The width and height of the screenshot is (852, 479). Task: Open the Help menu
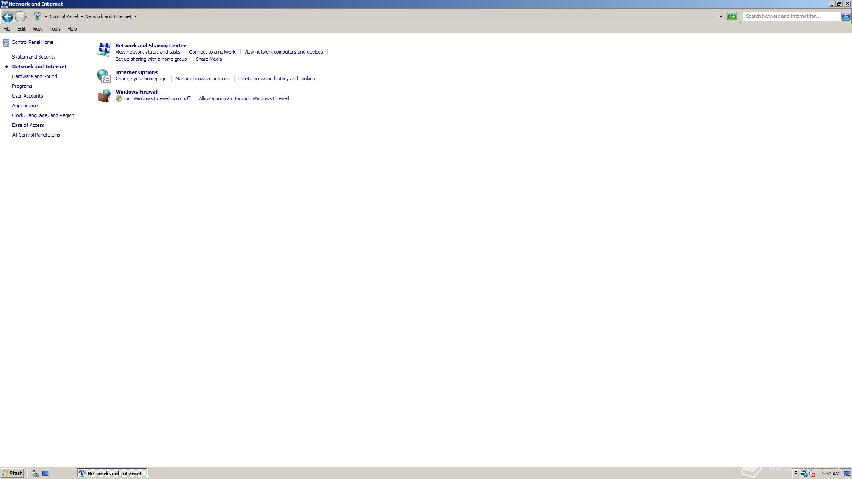coord(72,29)
